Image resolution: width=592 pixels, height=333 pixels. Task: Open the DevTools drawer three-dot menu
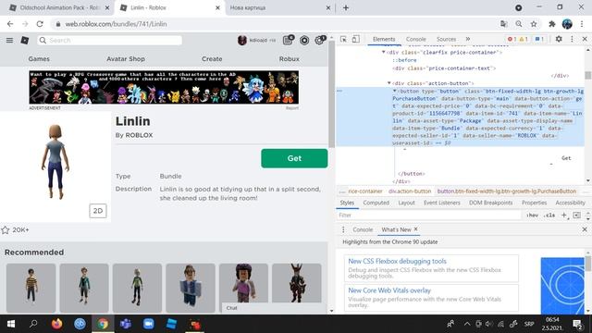click(343, 229)
